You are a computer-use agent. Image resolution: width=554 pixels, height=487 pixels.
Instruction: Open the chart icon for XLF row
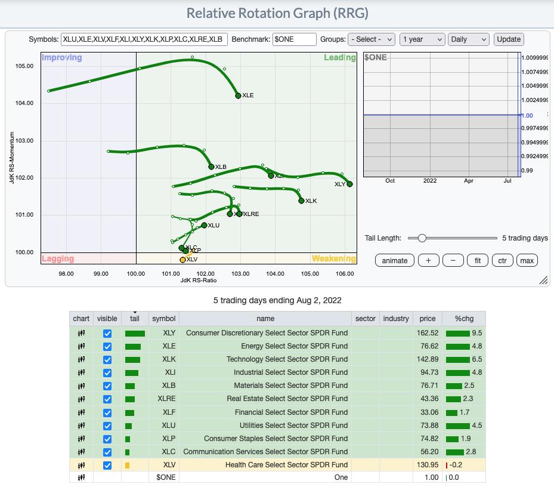click(81, 412)
